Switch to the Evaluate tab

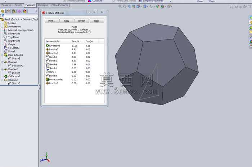click(30, 5)
